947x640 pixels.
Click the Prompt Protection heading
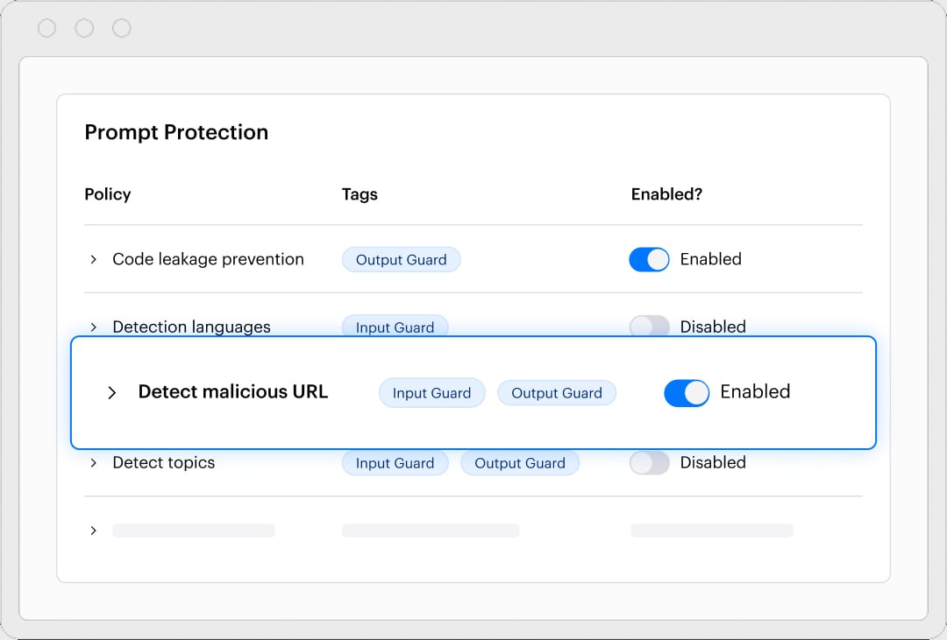[176, 132]
